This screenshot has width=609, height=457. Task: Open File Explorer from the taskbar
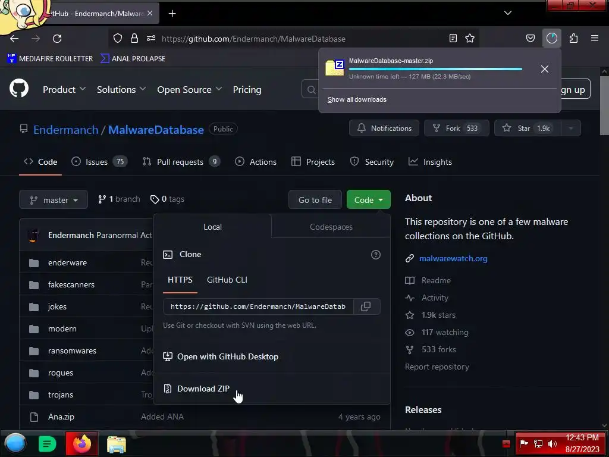pyautogui.click(x=116, y=444)
